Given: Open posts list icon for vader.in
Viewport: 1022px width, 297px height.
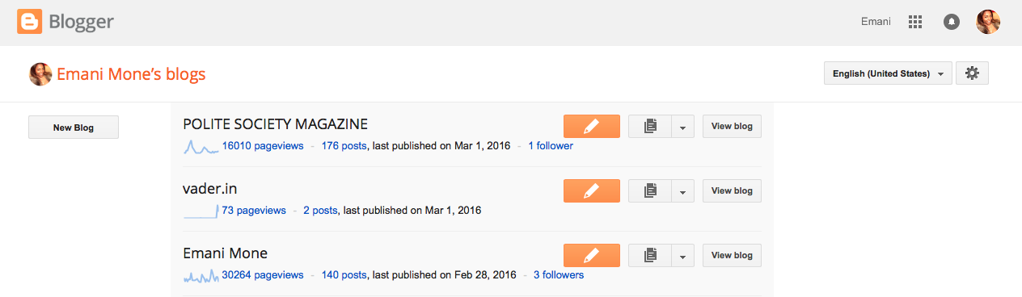Looking at the screenshot, I should [650, 191].
